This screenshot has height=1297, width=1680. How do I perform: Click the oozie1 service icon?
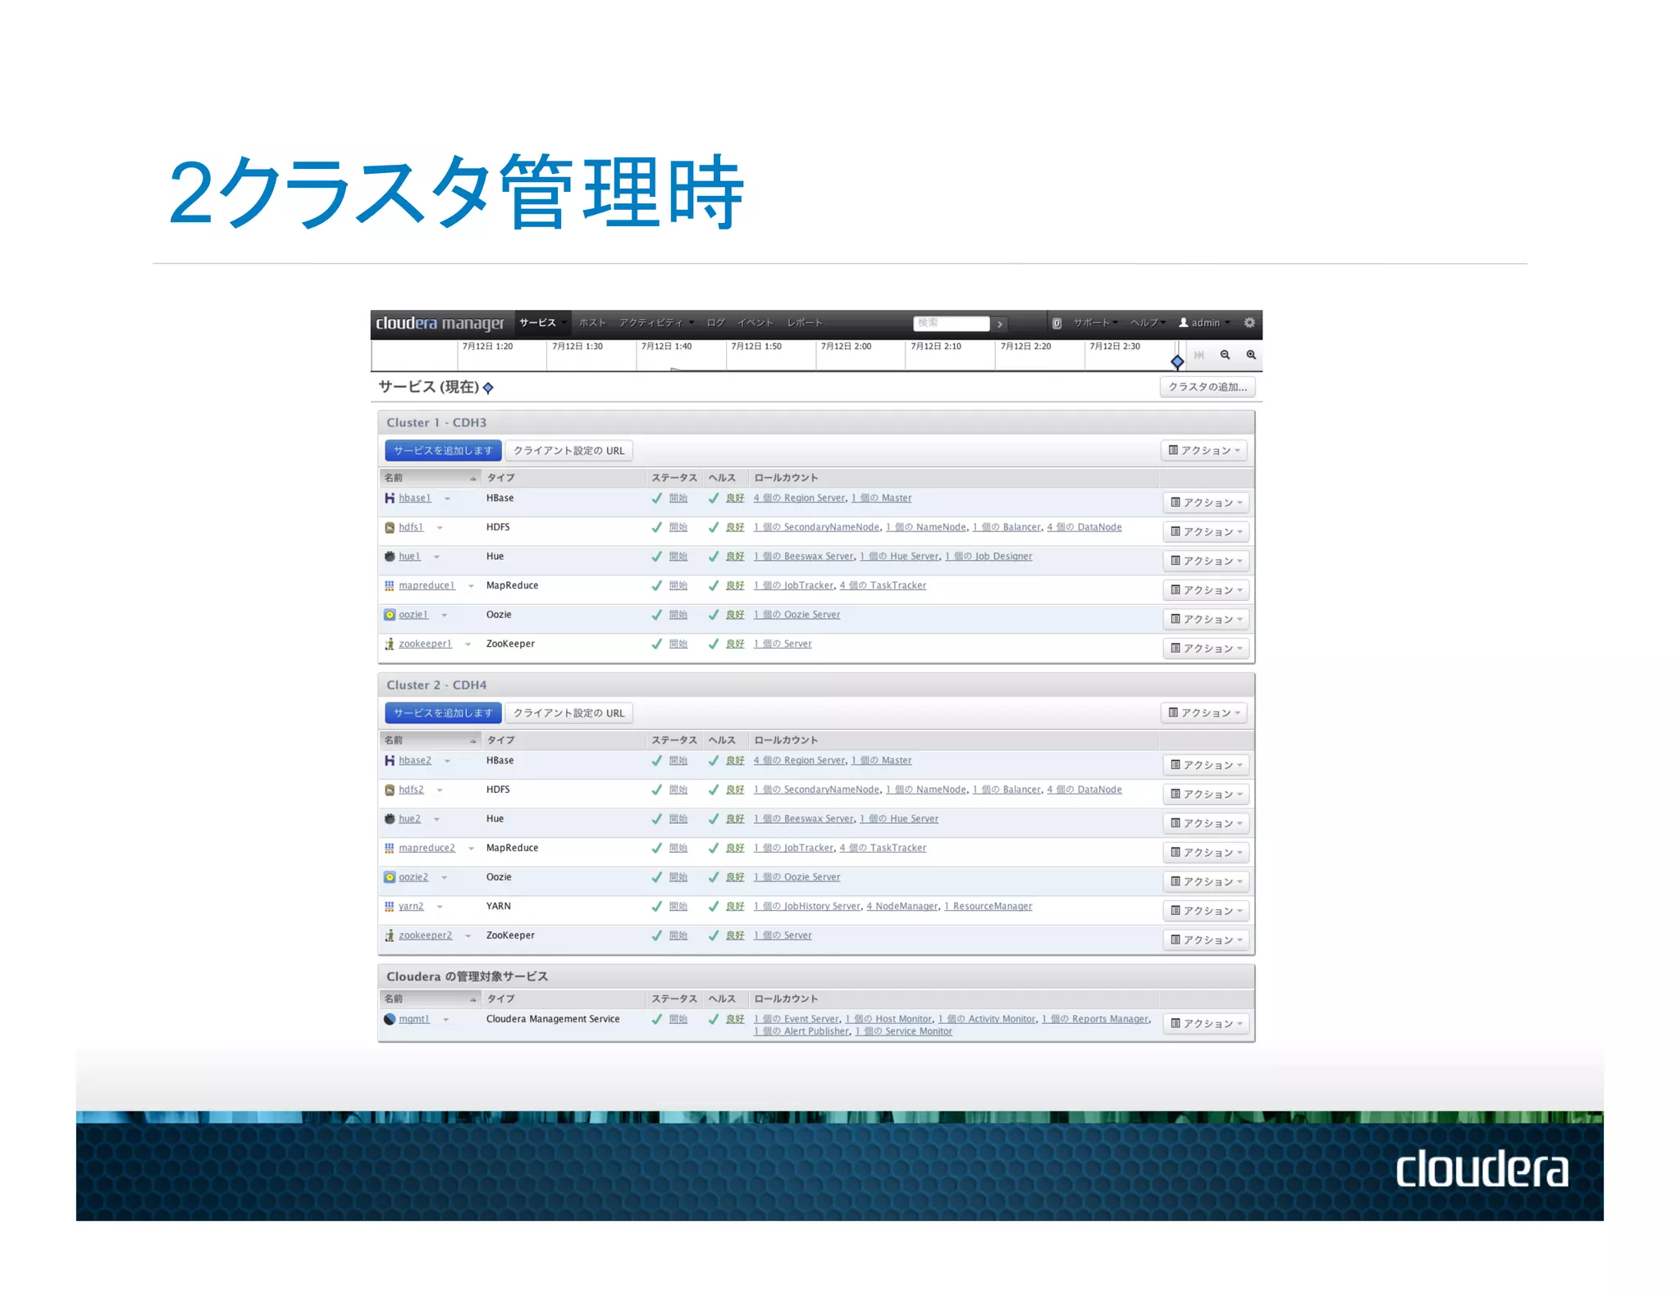tap(390, 615)
